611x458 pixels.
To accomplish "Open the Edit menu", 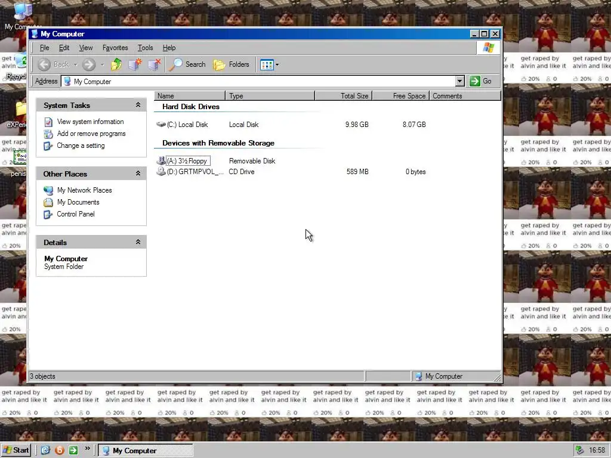I will pos(64,48).
